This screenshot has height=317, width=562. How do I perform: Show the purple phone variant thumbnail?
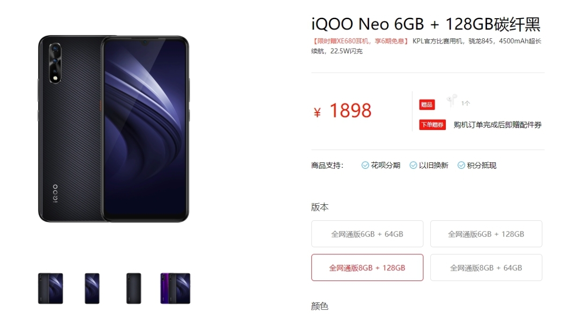pos(175,288)
